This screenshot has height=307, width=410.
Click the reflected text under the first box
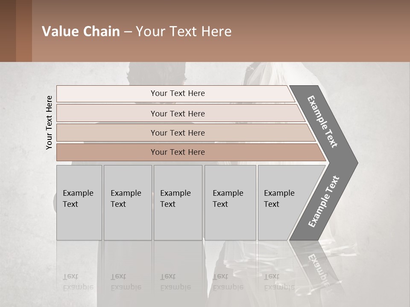(78, 282)
